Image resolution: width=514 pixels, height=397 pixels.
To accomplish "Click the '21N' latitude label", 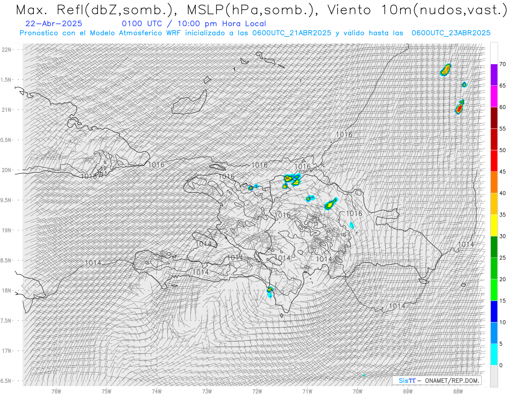I will click(x=7, y=110).
